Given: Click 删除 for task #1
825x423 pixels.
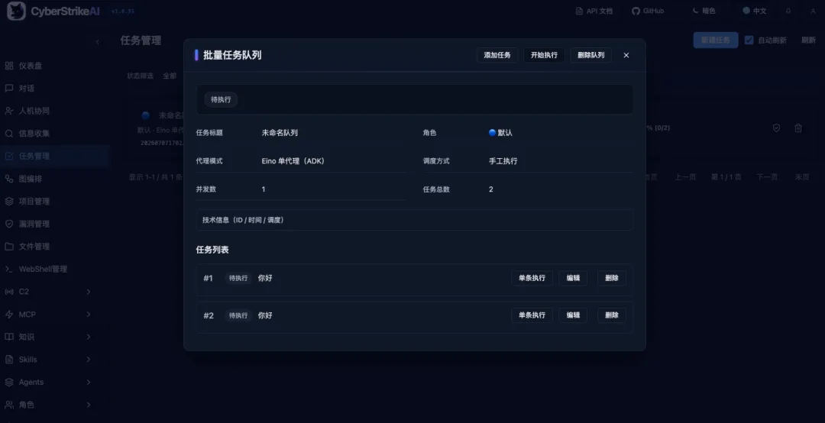Looking at the screenshot, I should point(611,278).
